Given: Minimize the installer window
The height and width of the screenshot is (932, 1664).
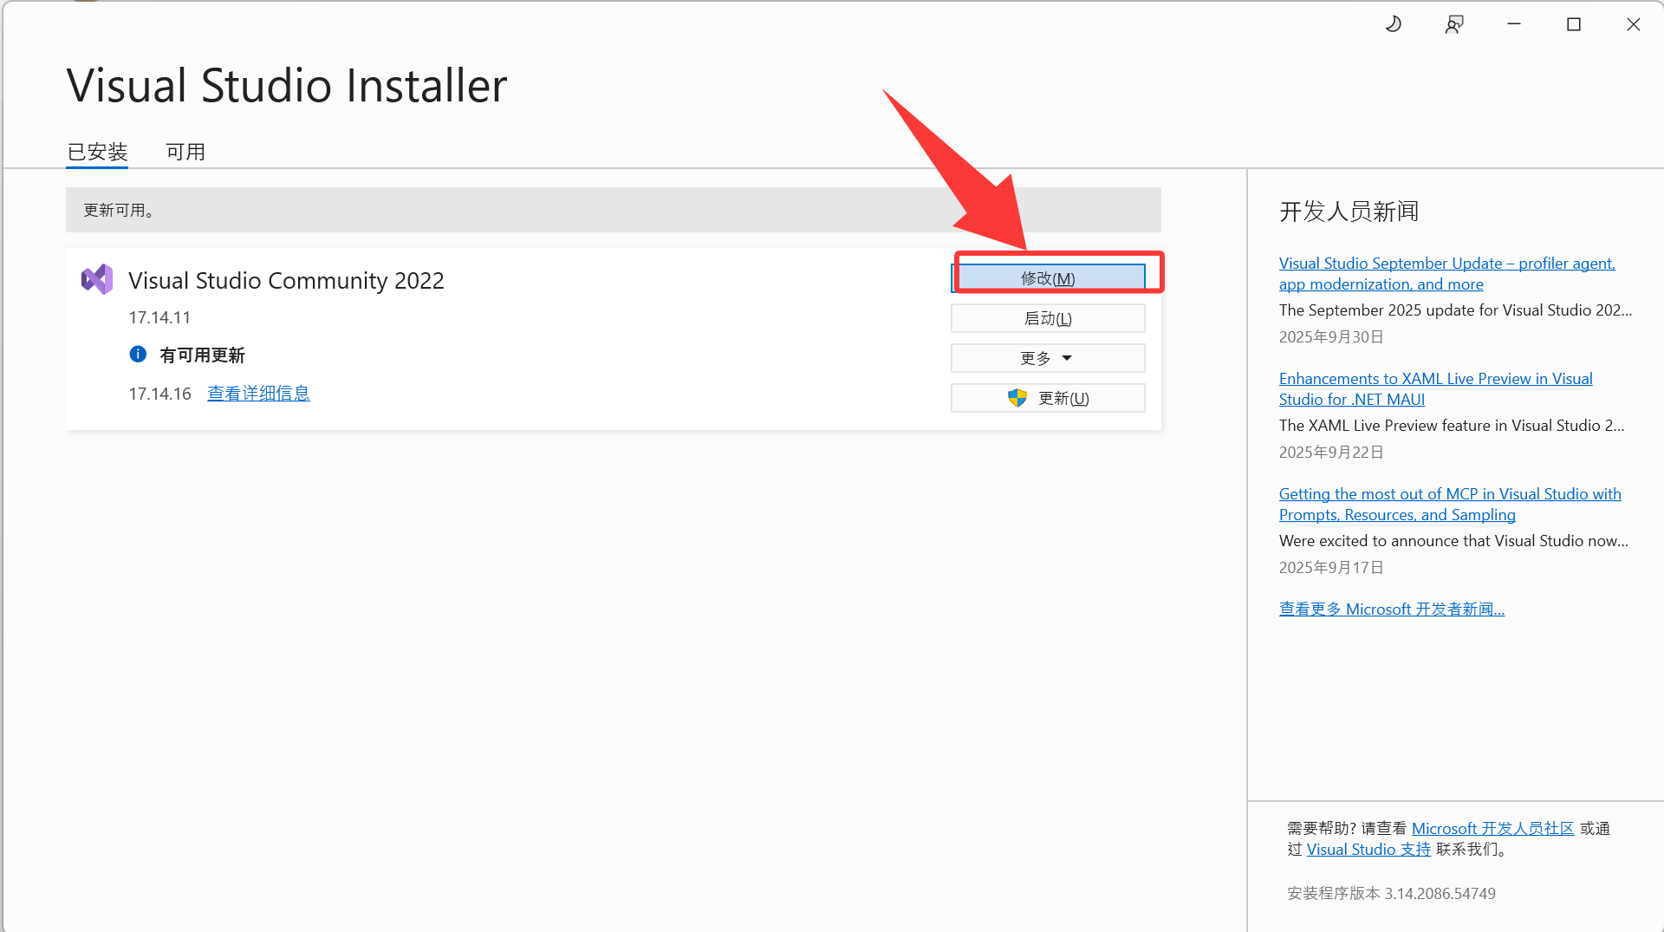Looking at the screenshot, I should point(1514,24).
